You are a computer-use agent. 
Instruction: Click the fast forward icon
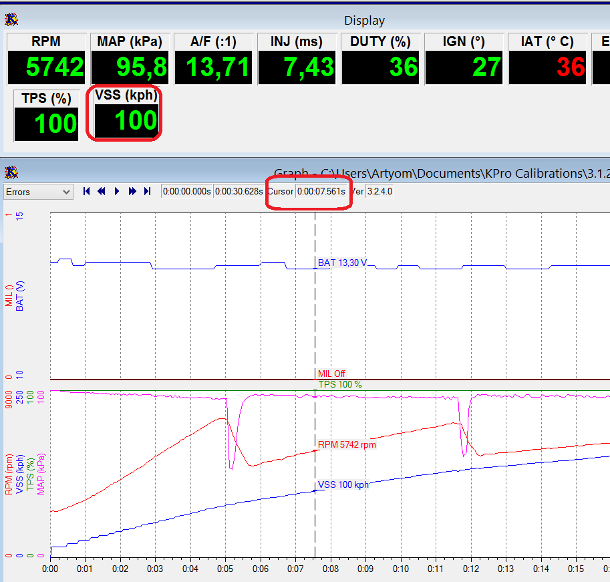(x=132, y=192)
